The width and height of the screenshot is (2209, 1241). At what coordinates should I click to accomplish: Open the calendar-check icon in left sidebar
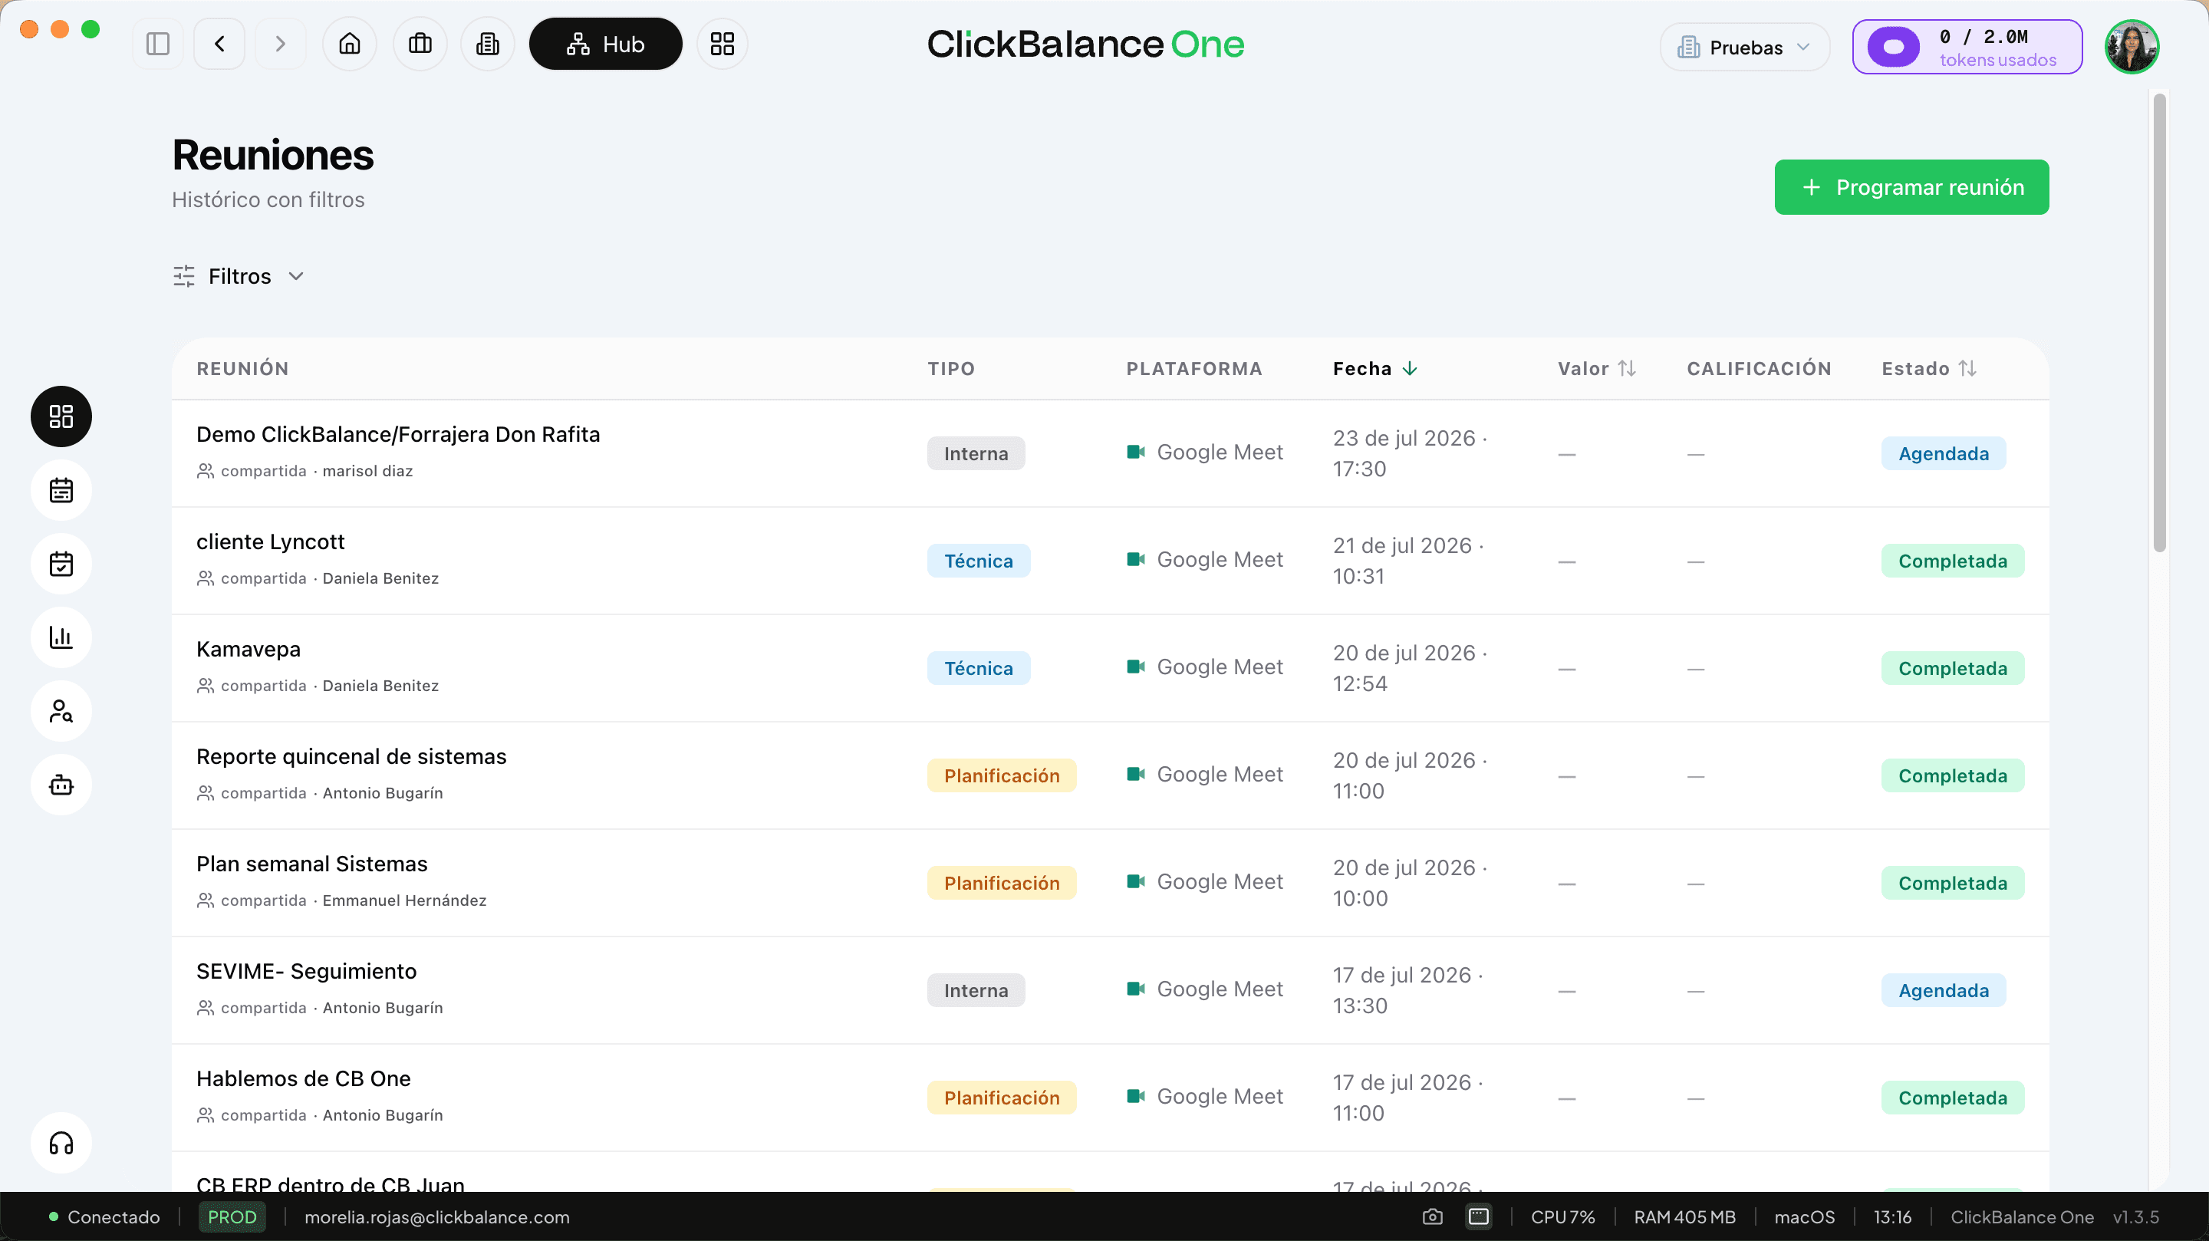(61, 565)
